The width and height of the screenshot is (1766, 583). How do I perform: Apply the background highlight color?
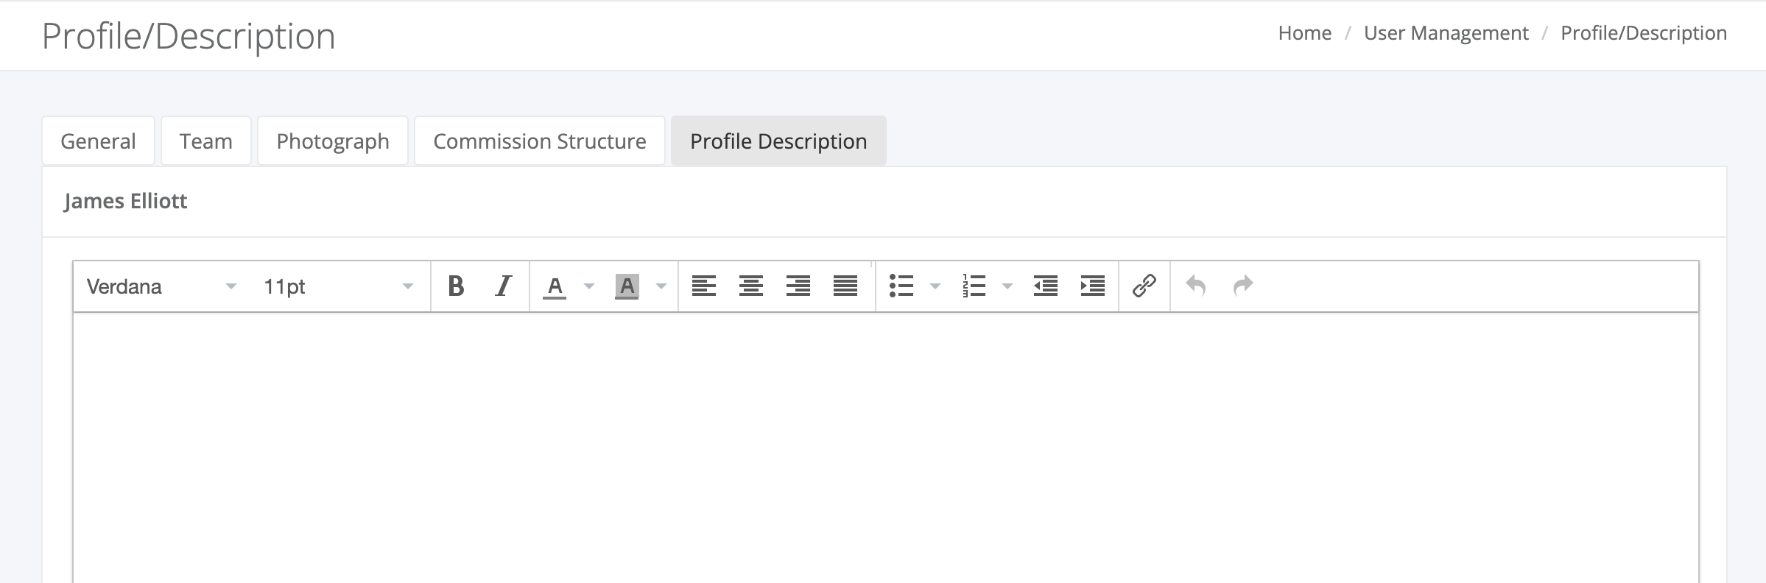click(x=627, y=286)
